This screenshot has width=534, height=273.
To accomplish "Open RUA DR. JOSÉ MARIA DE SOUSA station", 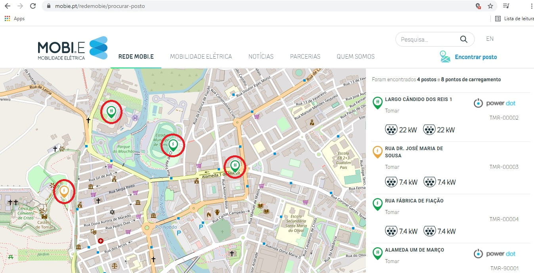I will (x=414, y=152).
